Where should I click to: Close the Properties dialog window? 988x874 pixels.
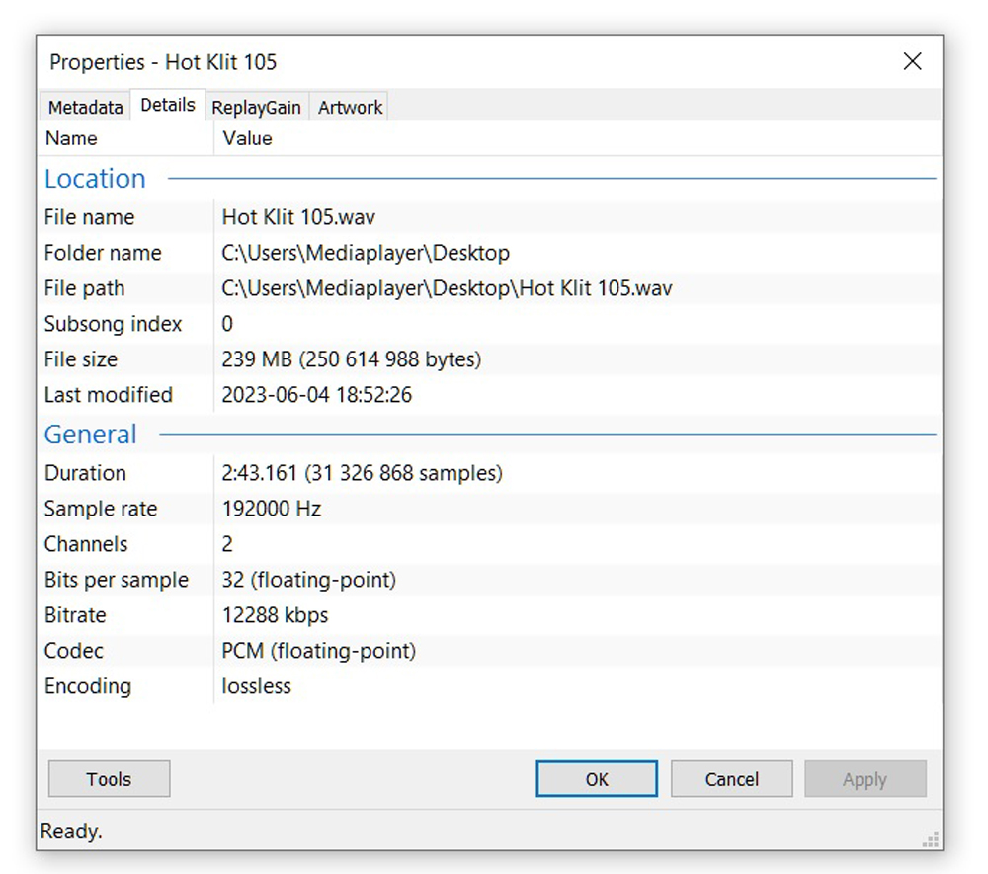[x=912, y=62]
